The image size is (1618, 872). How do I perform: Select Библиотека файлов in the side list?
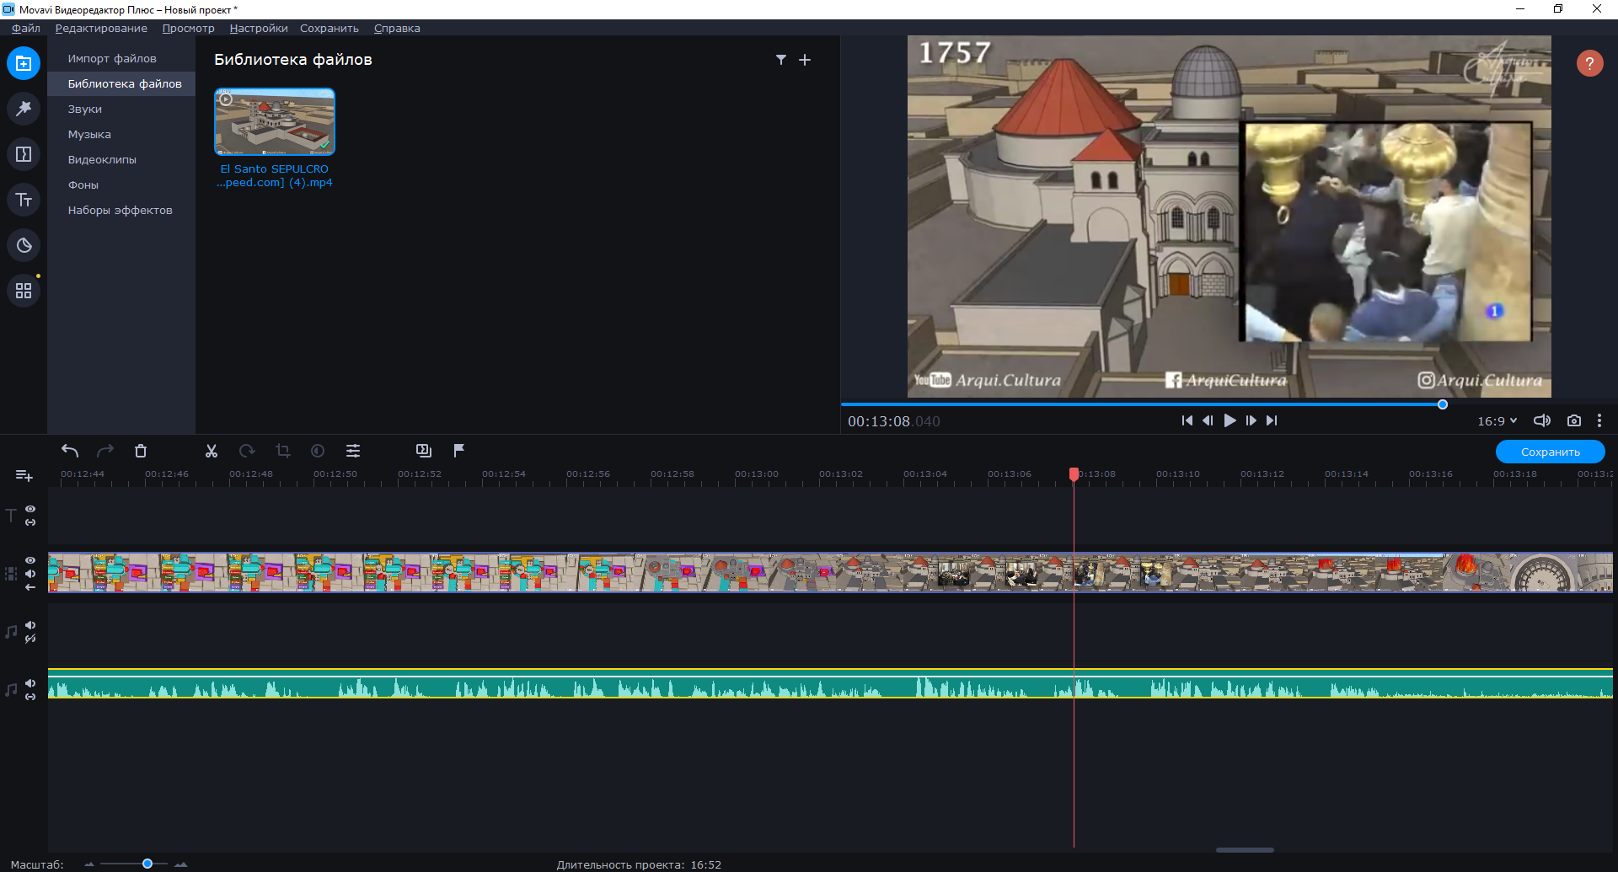click(121, 83)
